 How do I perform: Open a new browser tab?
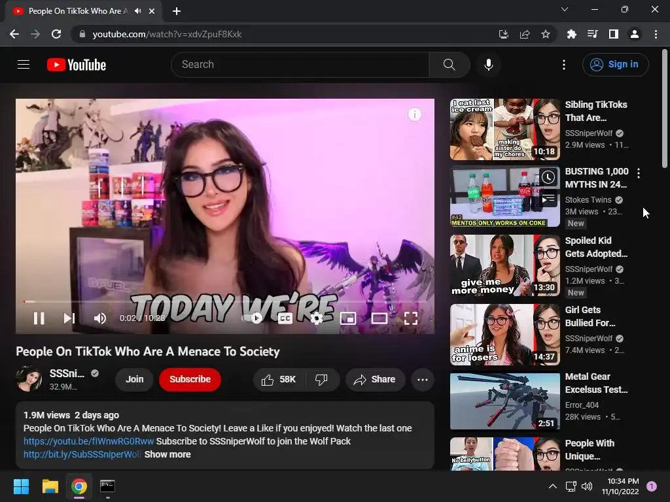tap(177, 11)
